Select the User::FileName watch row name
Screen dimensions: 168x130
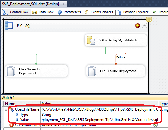point(27,109)
